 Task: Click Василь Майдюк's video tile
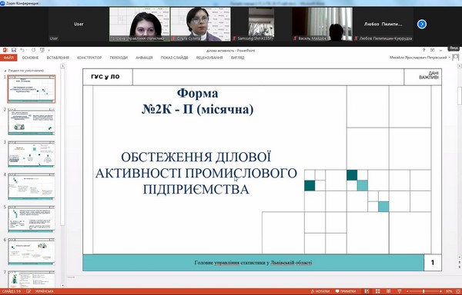click(x=322, y=24)
